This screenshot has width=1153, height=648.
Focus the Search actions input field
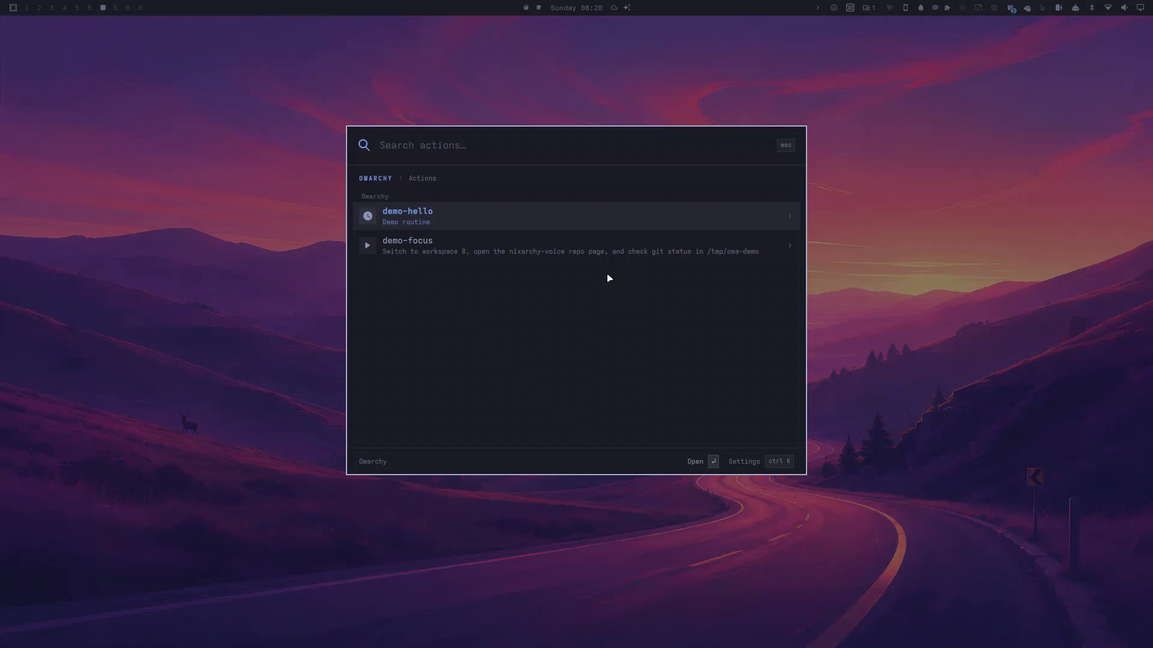tap(573, 145)
